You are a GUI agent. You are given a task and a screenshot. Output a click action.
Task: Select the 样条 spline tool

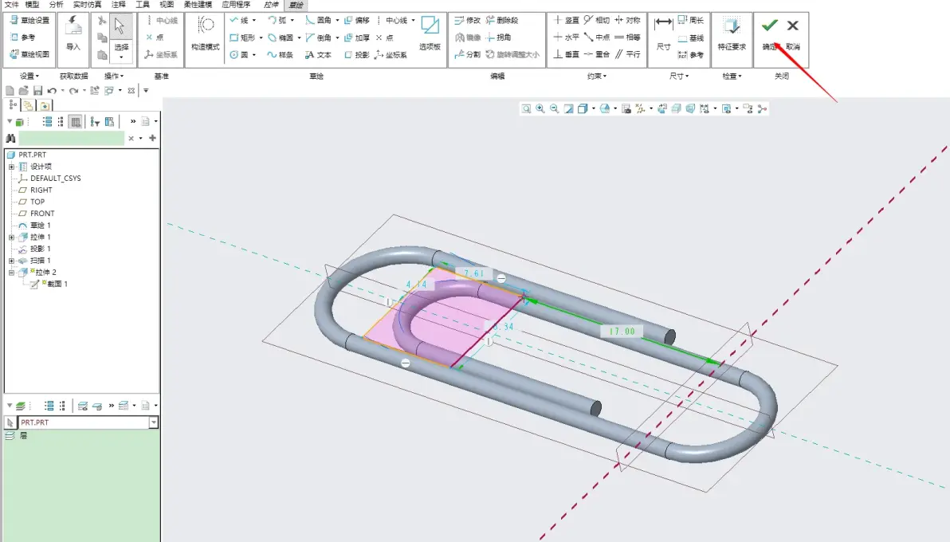coord(281,54)
